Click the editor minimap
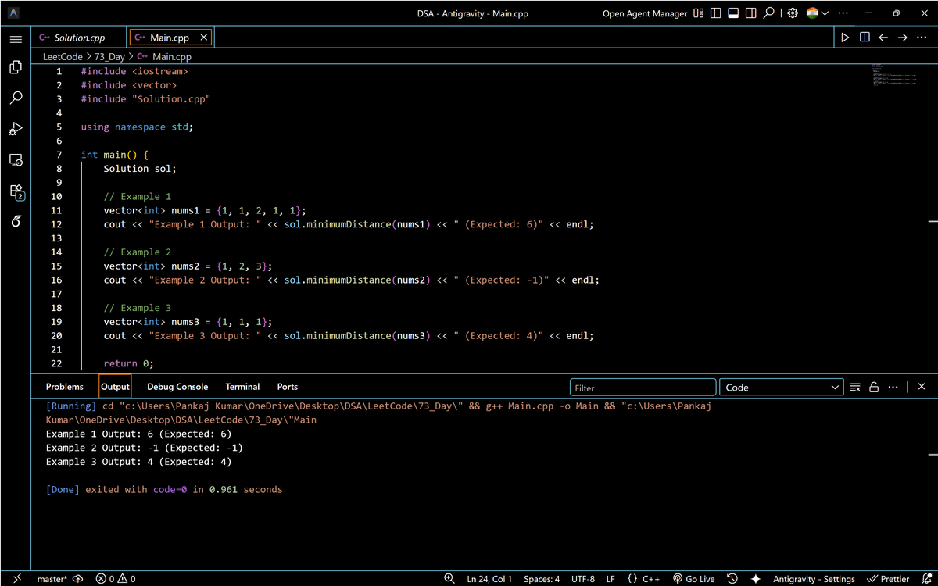Viewport: 938px width, 586px height. click(x=893, y=75)
